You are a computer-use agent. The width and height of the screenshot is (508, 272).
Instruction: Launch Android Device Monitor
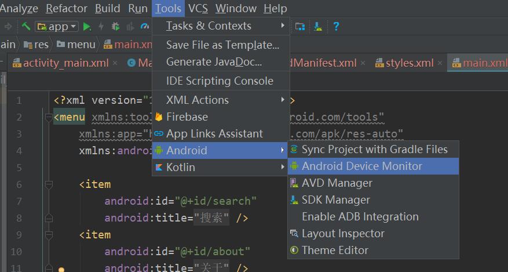[373, 166]
